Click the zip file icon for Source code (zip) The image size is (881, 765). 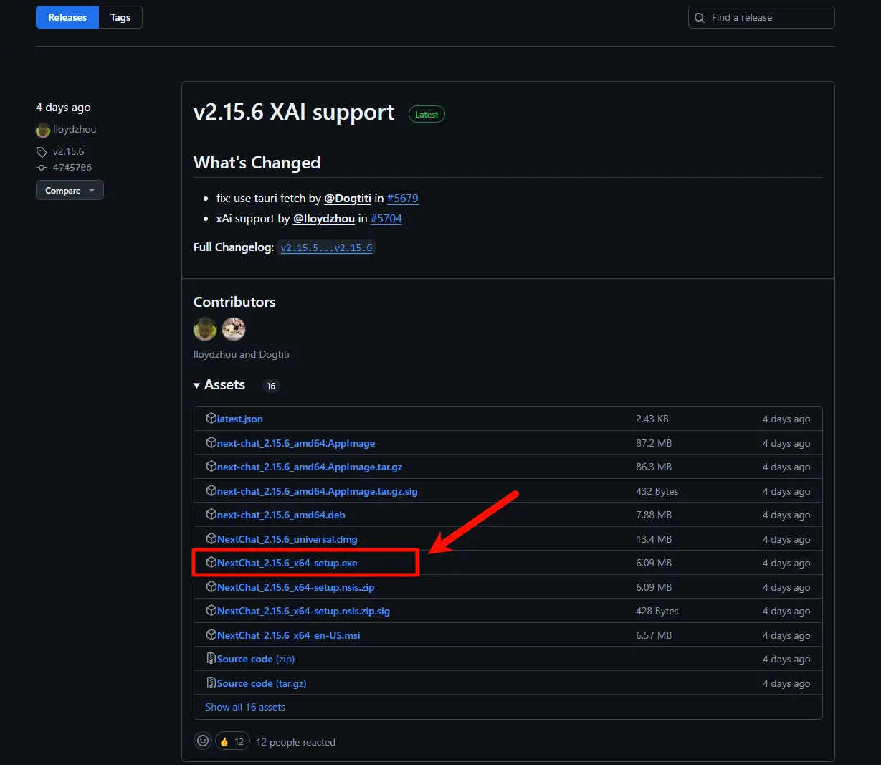pos(211,659)
